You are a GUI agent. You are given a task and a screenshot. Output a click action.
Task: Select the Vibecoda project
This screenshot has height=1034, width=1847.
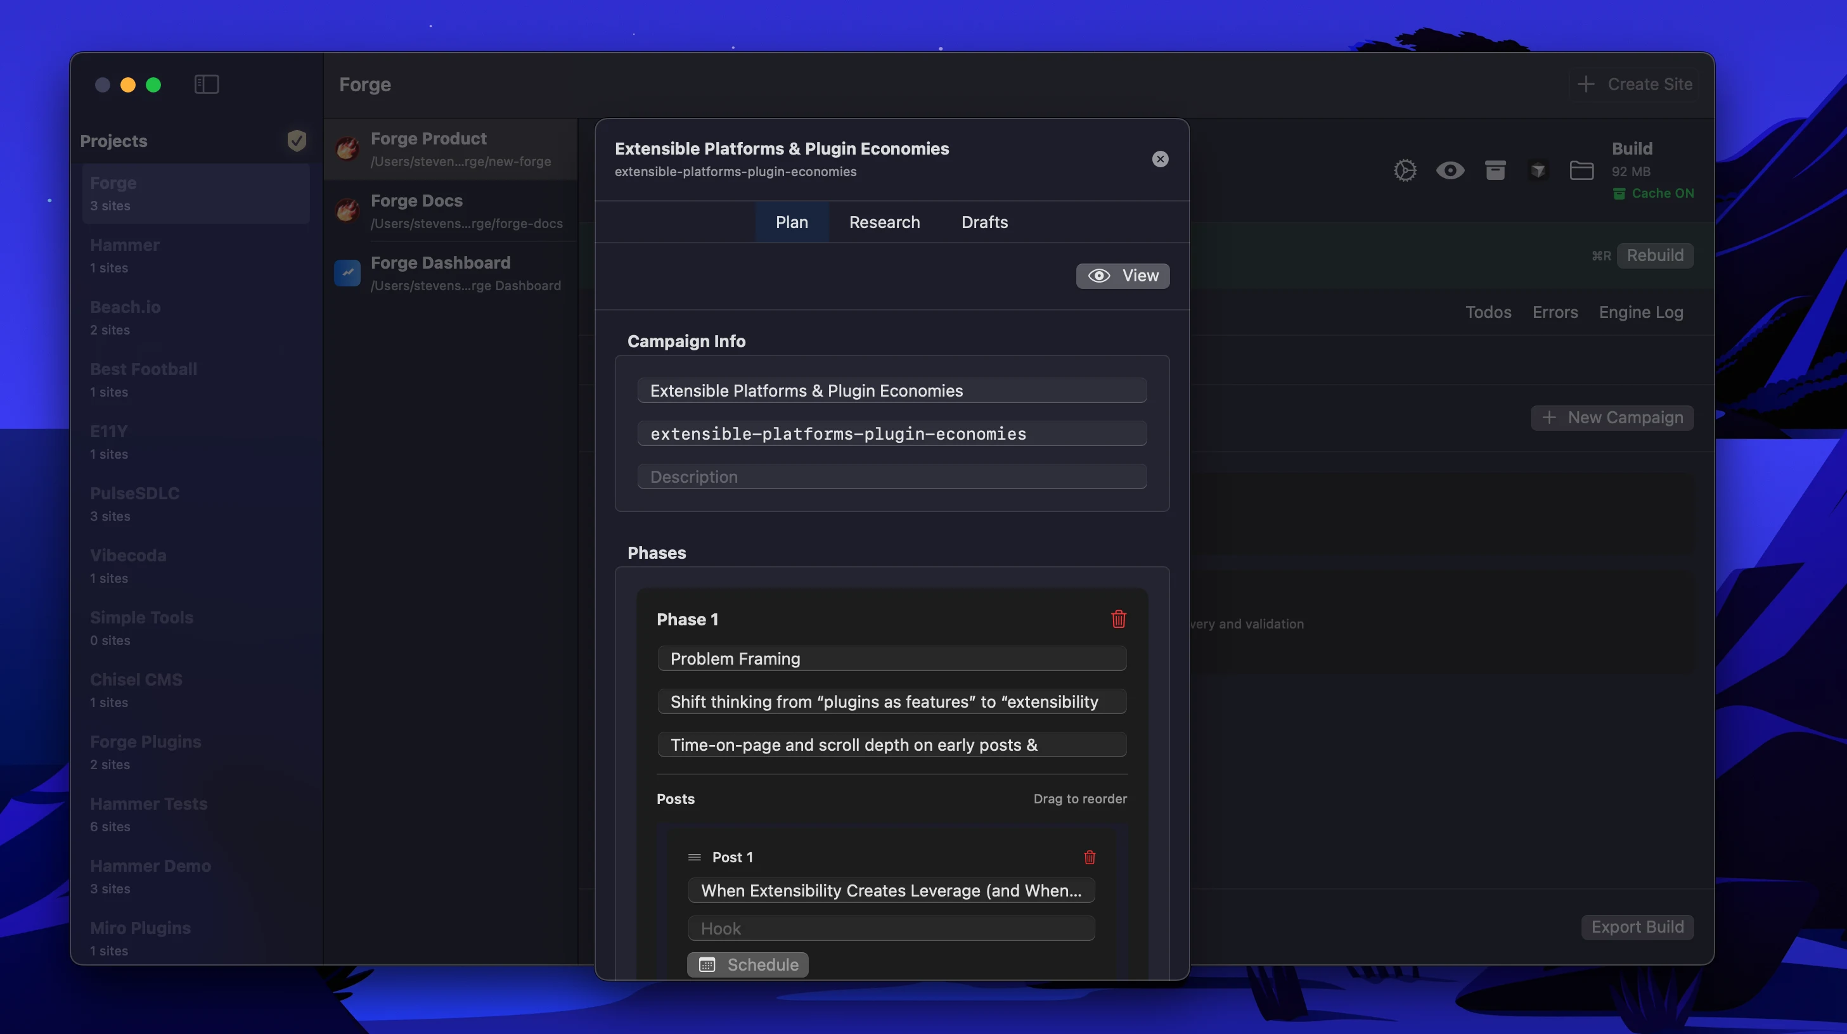pyautogui.click(x=196, y=566)
